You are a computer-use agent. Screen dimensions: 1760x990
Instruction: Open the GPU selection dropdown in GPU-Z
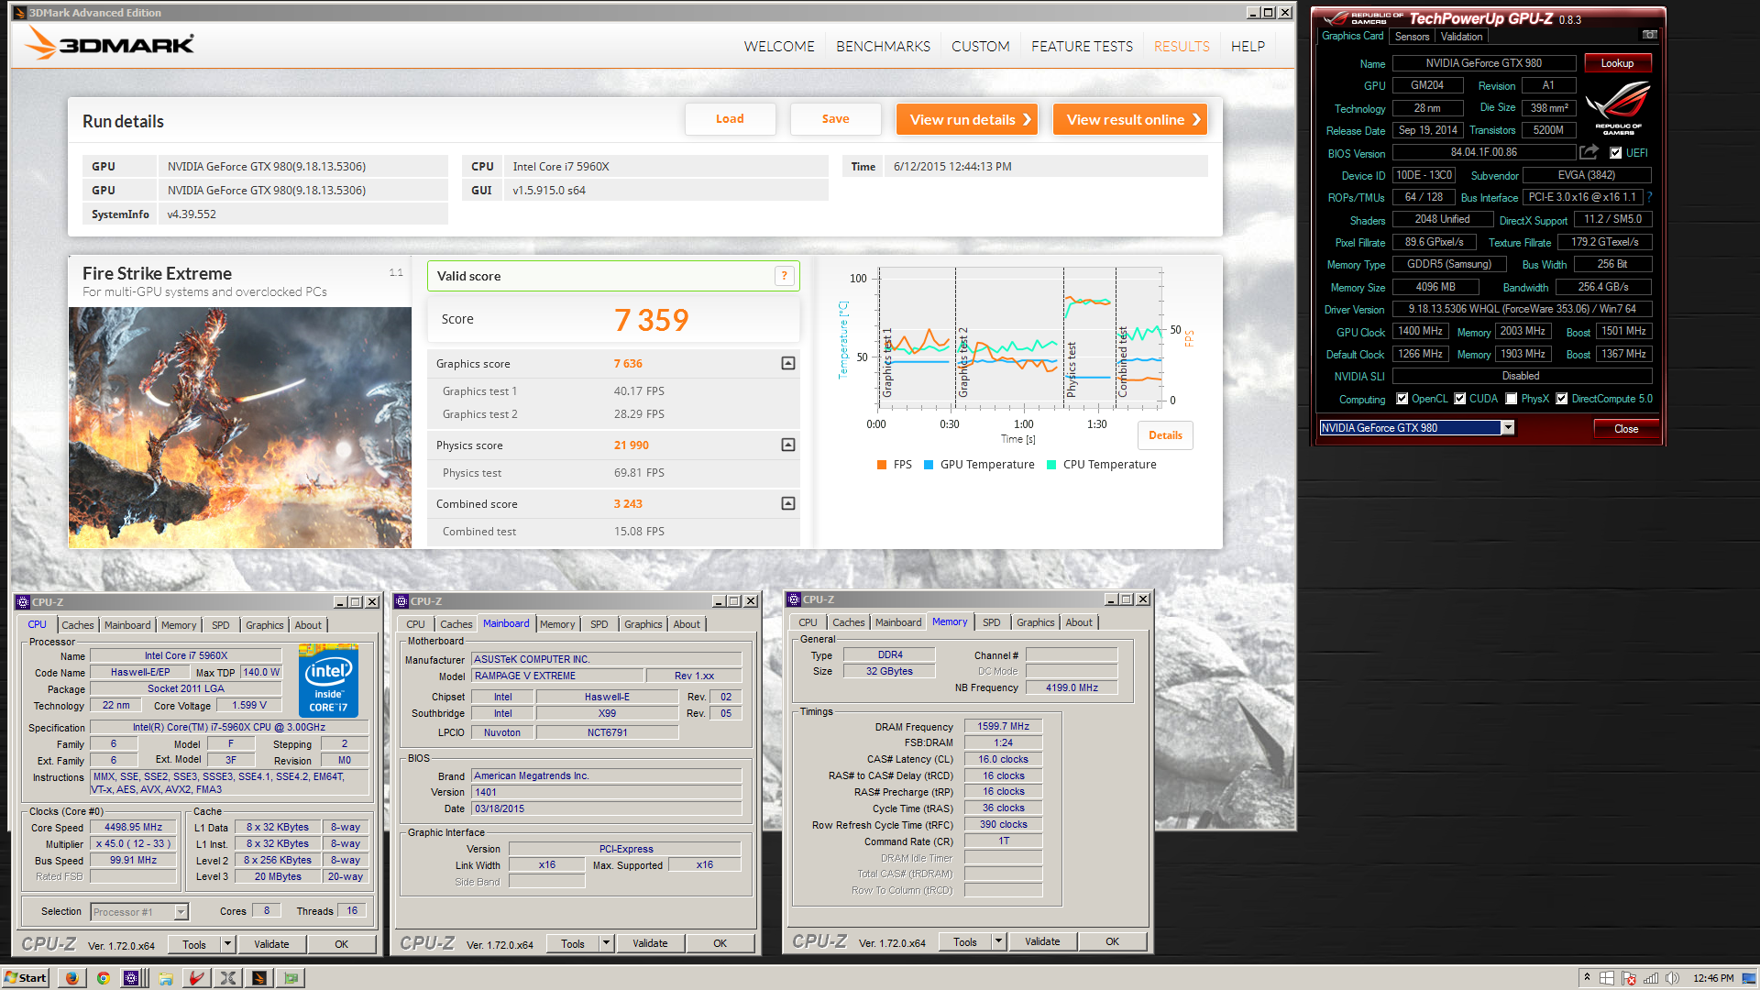coord(1507,428)
